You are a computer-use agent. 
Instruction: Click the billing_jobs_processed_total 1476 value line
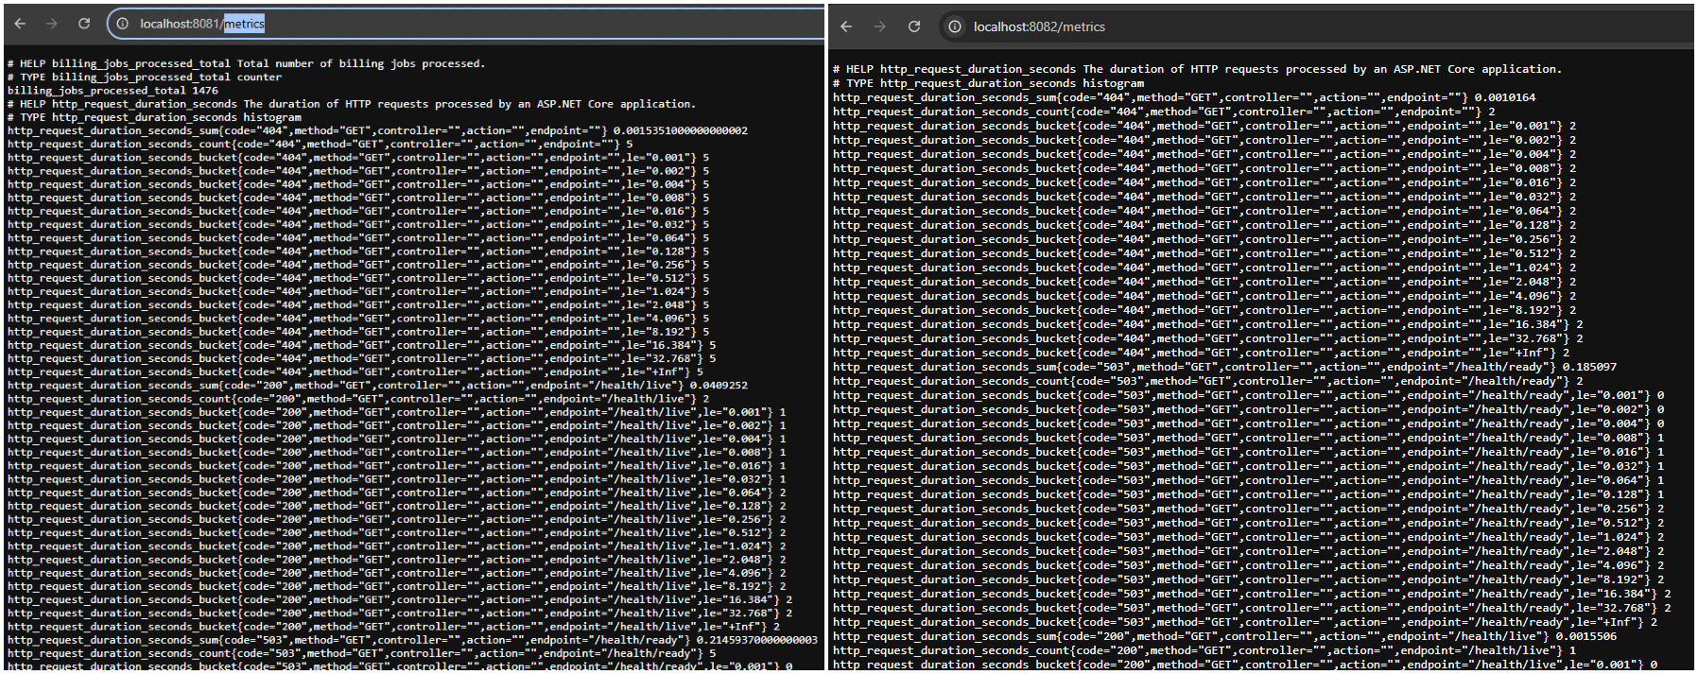click(113, 91)
